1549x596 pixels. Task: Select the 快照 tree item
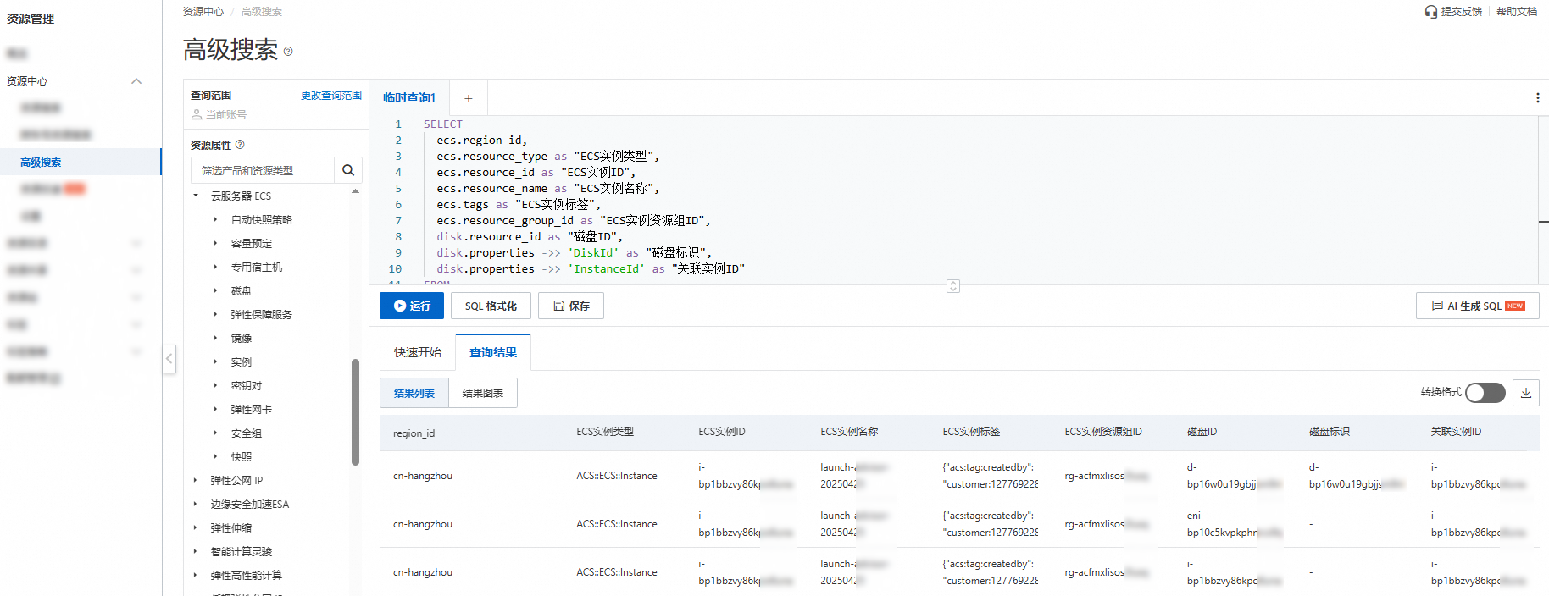click(242, 456)
